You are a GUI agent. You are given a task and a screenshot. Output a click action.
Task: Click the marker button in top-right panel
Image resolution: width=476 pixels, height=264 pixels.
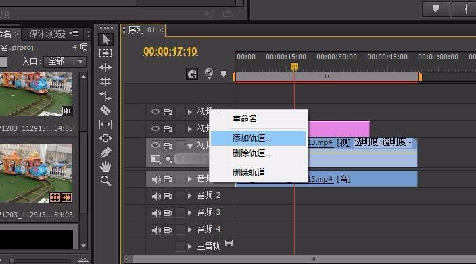point(435,9)
